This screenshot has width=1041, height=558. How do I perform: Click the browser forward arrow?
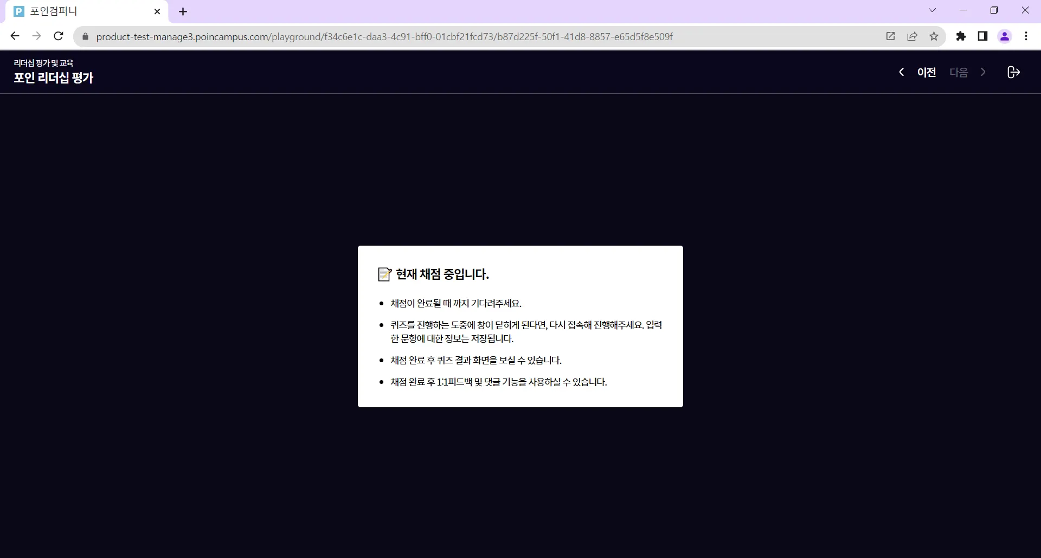pyautogui.click(x=36, y=36)
